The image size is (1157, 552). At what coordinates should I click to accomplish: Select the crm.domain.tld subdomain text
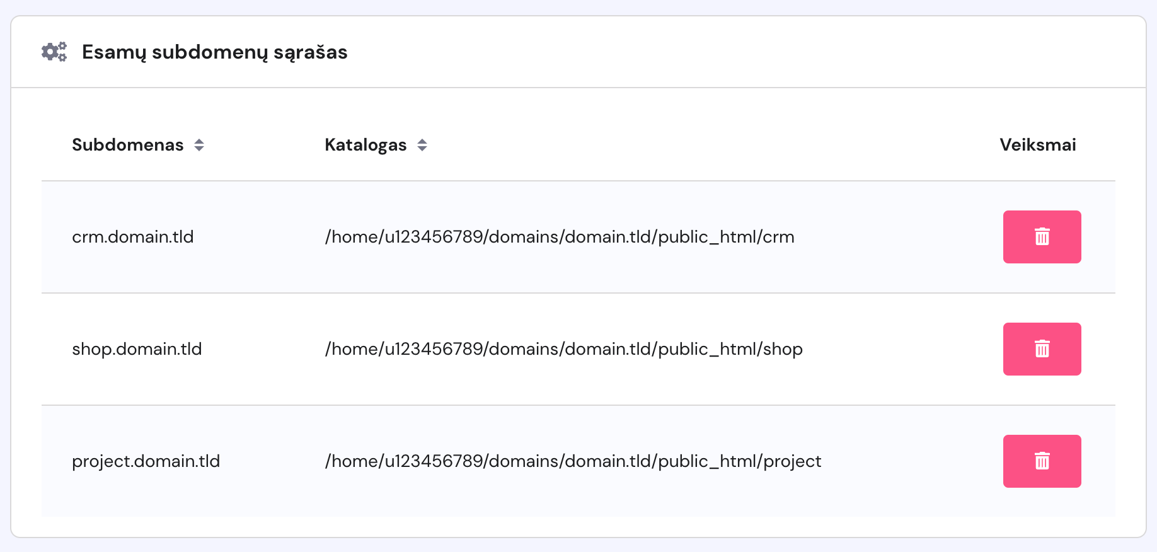pos(133,236)
